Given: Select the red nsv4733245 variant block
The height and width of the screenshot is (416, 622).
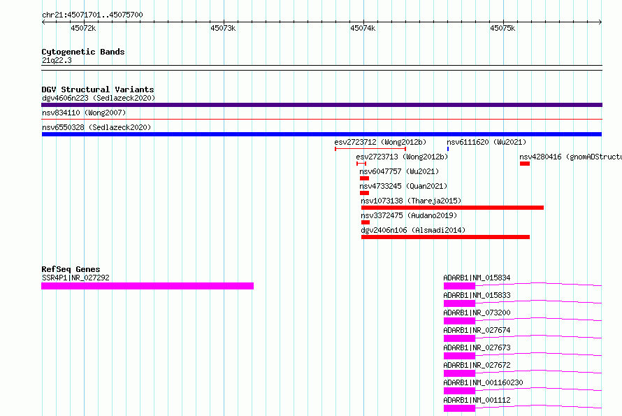Looking at the screenshot, I should click(x=364, y=193).
